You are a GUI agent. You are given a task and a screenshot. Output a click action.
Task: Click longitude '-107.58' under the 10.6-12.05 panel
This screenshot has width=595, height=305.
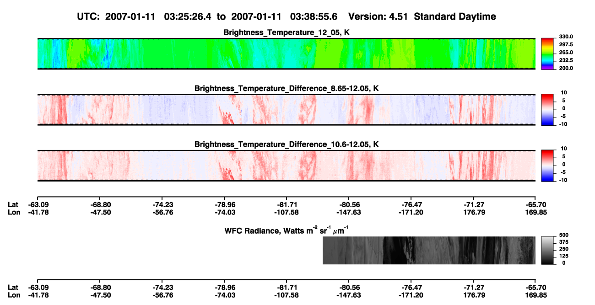287,212
